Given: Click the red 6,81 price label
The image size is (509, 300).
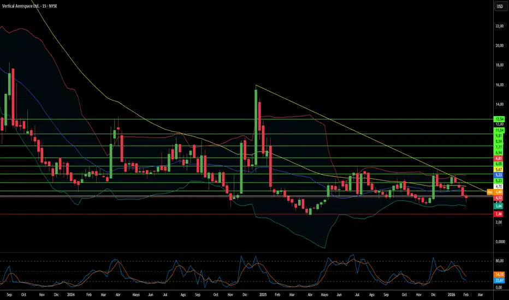Looking at the screenshot, I should point(499,158).
